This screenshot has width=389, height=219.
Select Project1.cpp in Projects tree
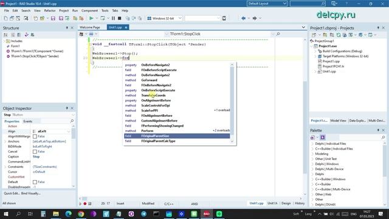(x=331, y=61)
